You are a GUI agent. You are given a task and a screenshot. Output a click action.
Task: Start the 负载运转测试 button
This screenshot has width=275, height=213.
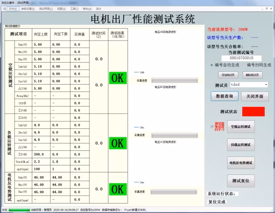[x=241, y=145]
